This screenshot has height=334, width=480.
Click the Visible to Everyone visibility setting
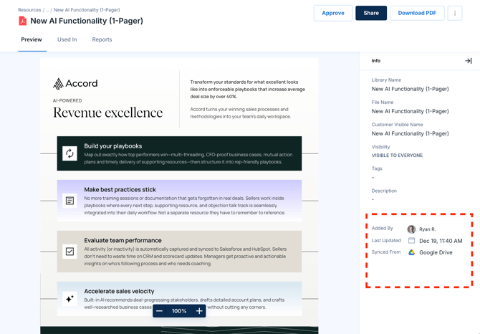click(397, 156)
